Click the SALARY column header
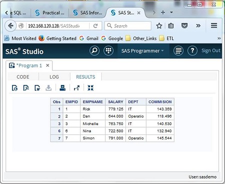This screenshot has height=184, width=225. coord(115,102)
